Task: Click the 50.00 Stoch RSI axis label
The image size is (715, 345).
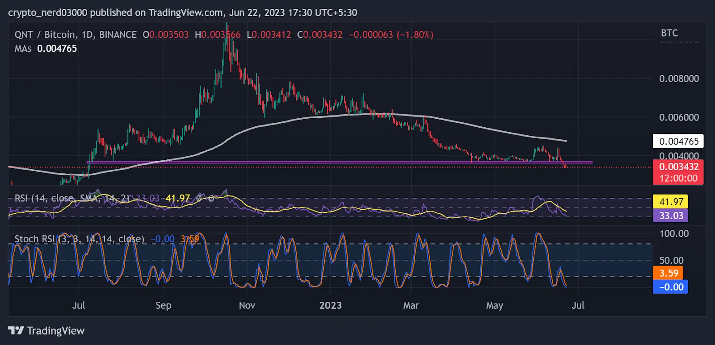Action: coord(672,260)
